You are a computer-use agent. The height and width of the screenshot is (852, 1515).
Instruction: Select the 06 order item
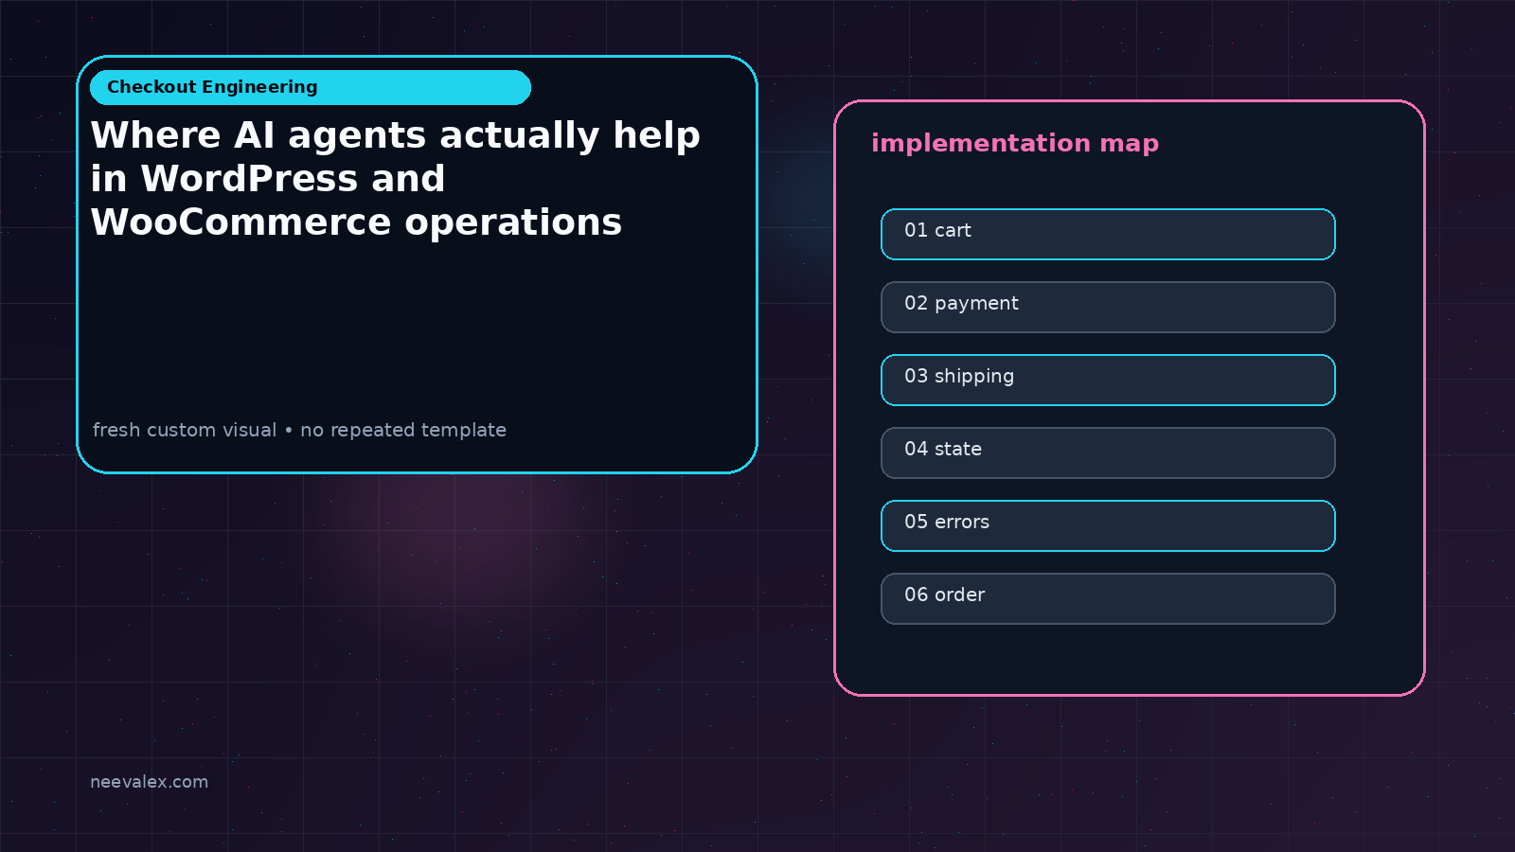click(1108, 598)
